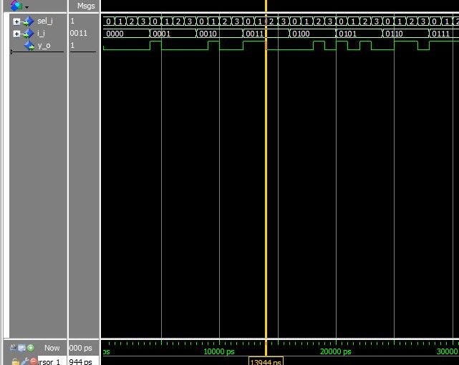This screenshot has height=365, width=459.
Task: Click the sel_i value 1 in Msgs column
Action: click(x=72, y=21)
